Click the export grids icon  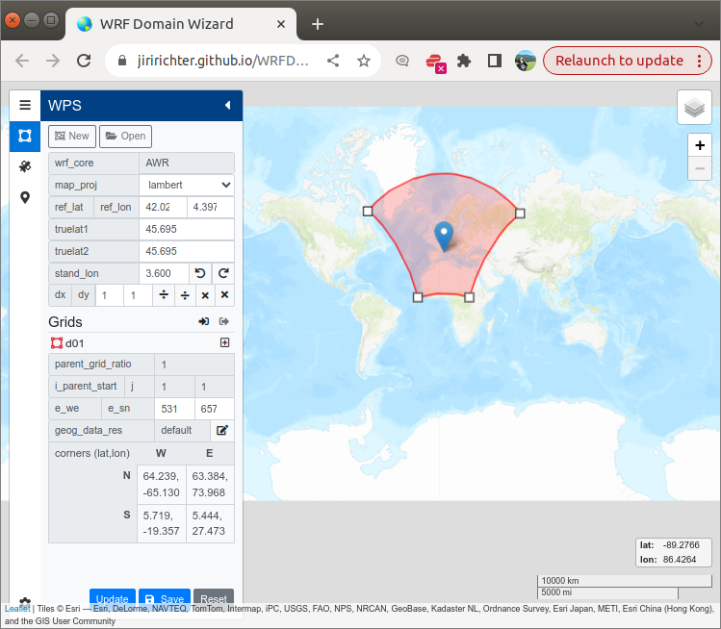click(x=224, y=322)
